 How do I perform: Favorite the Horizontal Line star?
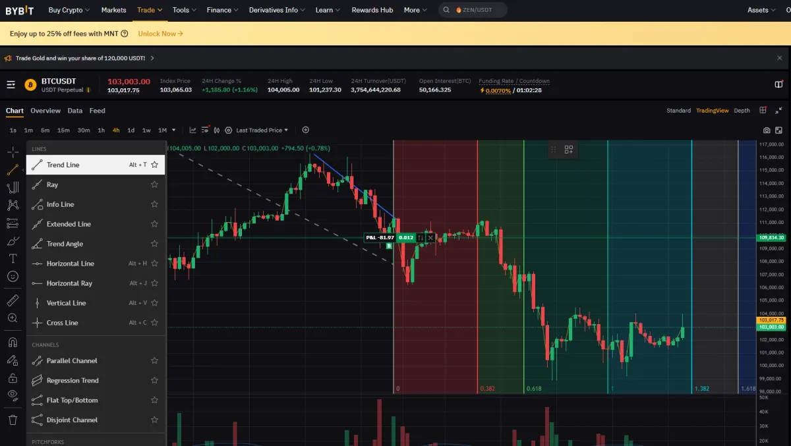[x=154, y=264]
